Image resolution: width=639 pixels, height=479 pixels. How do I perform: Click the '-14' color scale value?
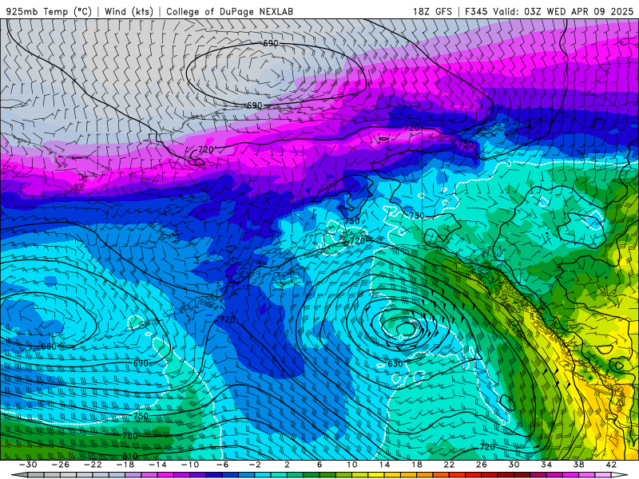(x=157, y=465)
